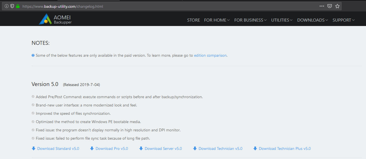
Task: Open the UTILITIES dropdown menu
Action: [282, 20]
